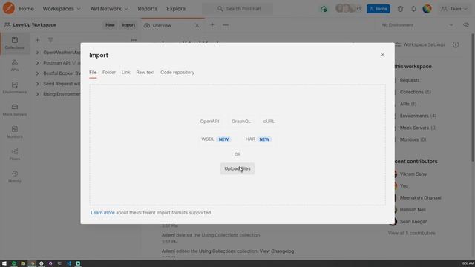Click the filter collections icon

50,39
